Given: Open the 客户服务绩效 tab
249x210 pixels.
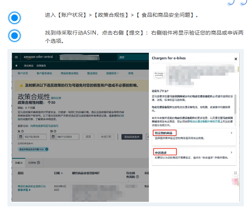Looking at the screenshot, I should click(44, 73).
